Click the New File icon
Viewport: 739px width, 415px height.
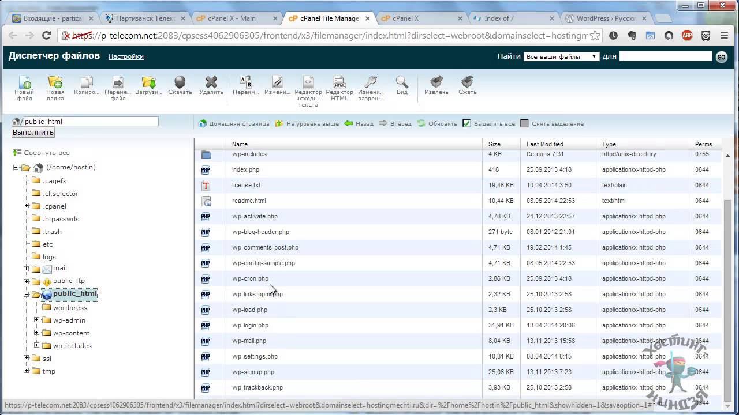pos(24,82)
